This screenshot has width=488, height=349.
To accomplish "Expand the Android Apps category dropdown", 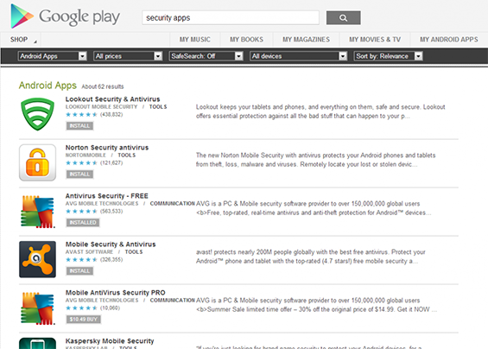I will [x=53, y=56].
